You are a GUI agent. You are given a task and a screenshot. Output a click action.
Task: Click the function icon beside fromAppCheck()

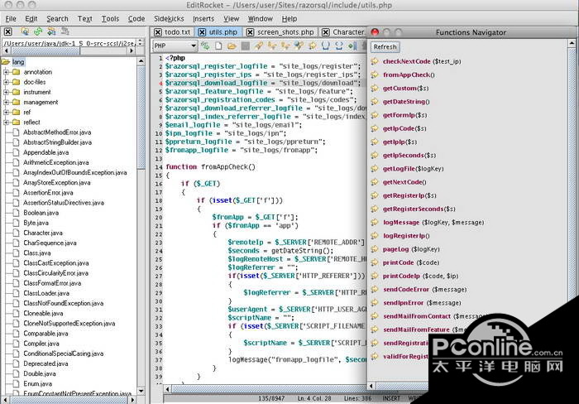coord(375,75)
